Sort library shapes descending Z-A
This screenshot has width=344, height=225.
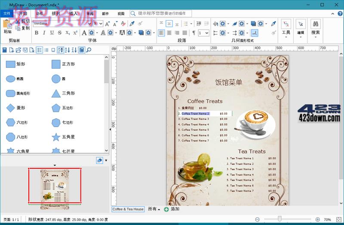tap(74, 50)
